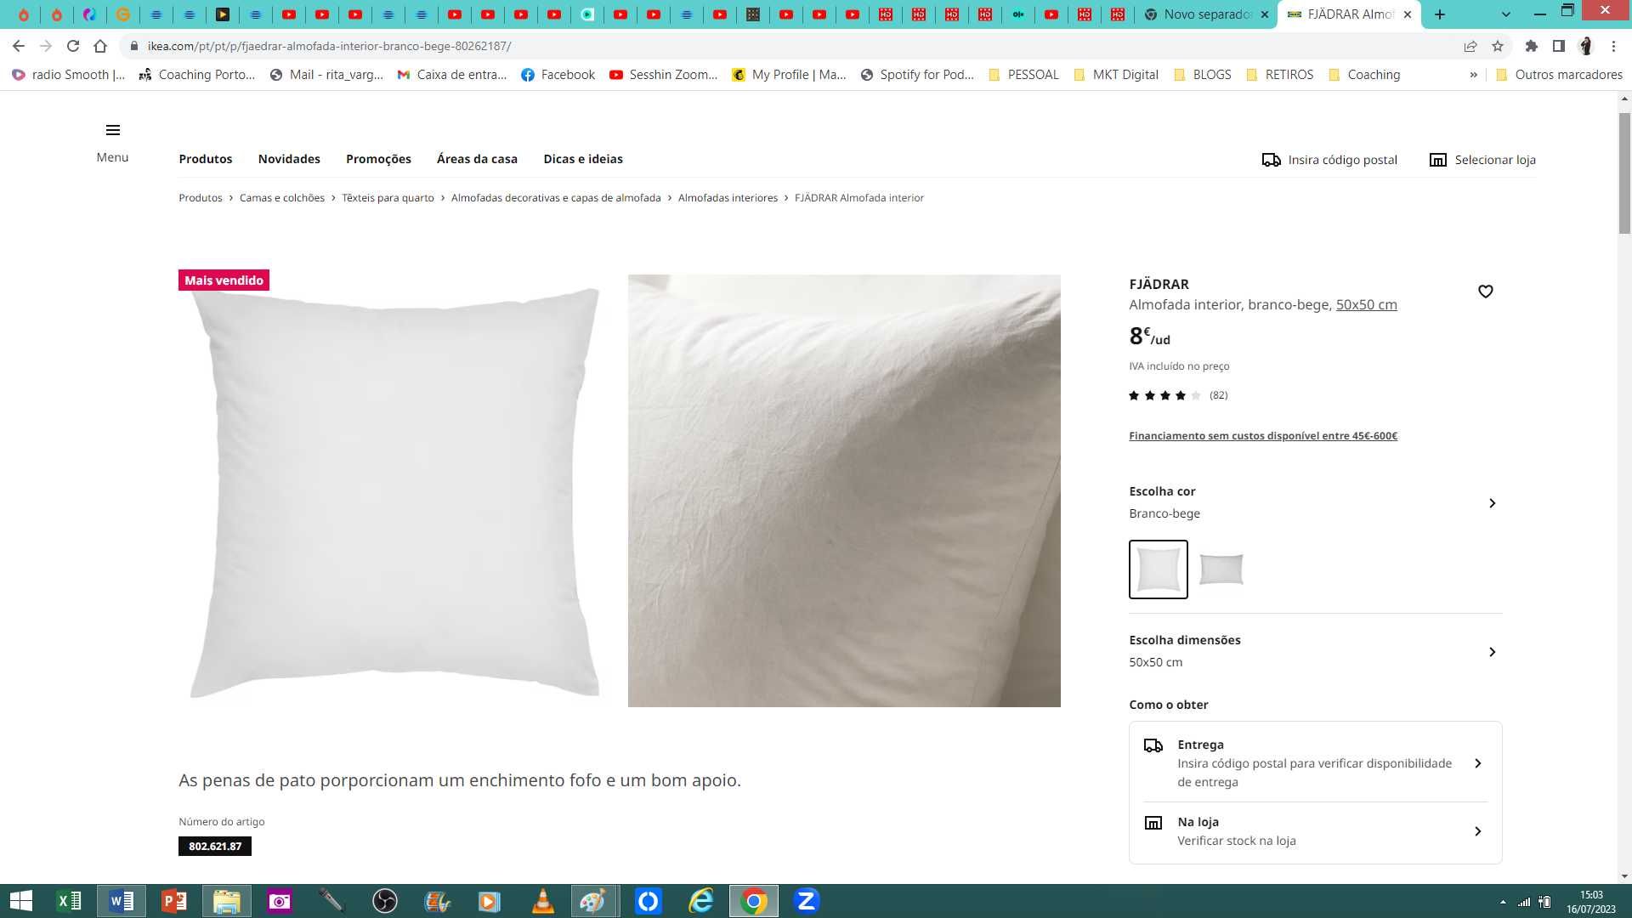This screenshot has width=1632, height=918.
Task: Go back with browser back arrow
Action: pos(19,46)
